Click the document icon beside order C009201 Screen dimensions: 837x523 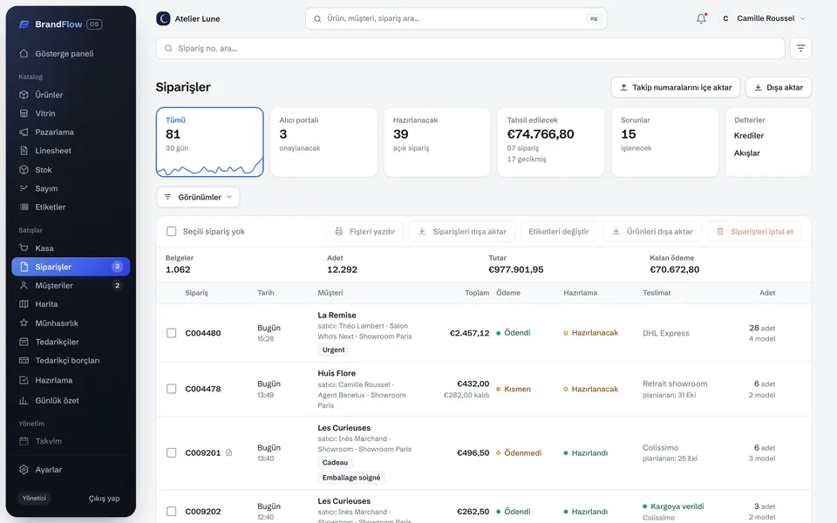point(229,453)
